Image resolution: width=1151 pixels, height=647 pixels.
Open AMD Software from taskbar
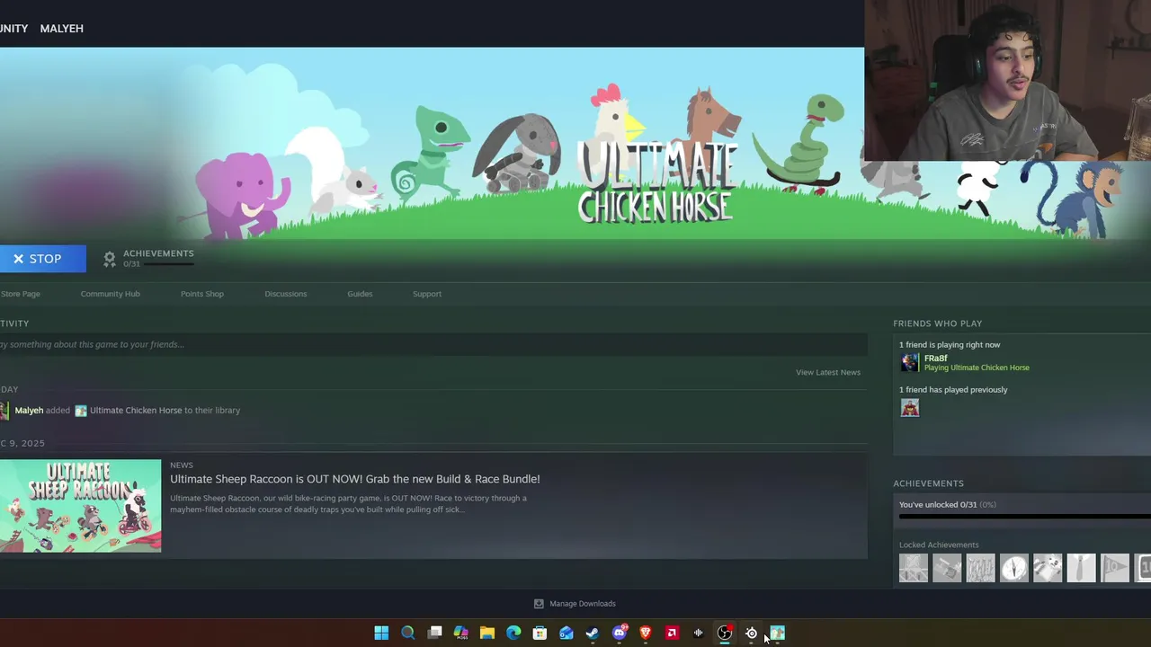tap(672, 634)
